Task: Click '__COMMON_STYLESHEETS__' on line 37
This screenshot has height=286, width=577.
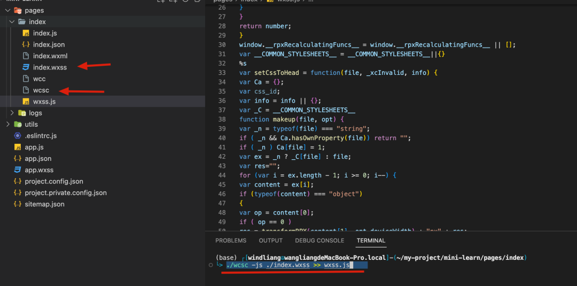Action: (315, 110)
